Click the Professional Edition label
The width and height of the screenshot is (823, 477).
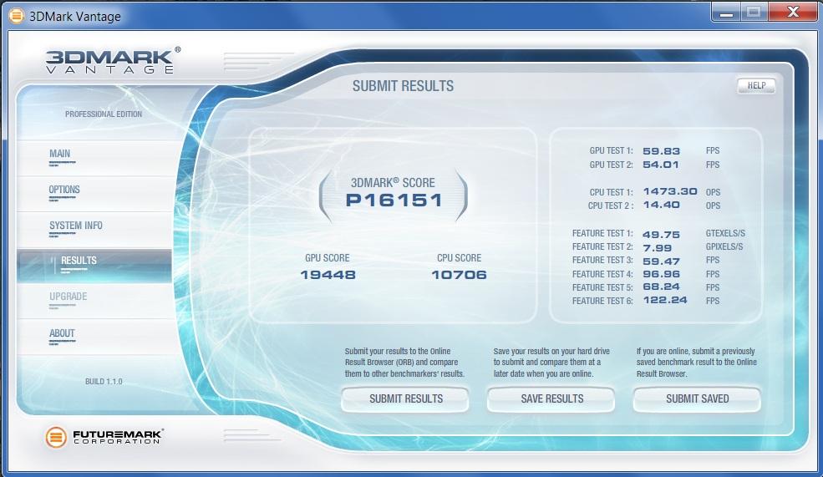pyautogui.click(x=104, y=114)
